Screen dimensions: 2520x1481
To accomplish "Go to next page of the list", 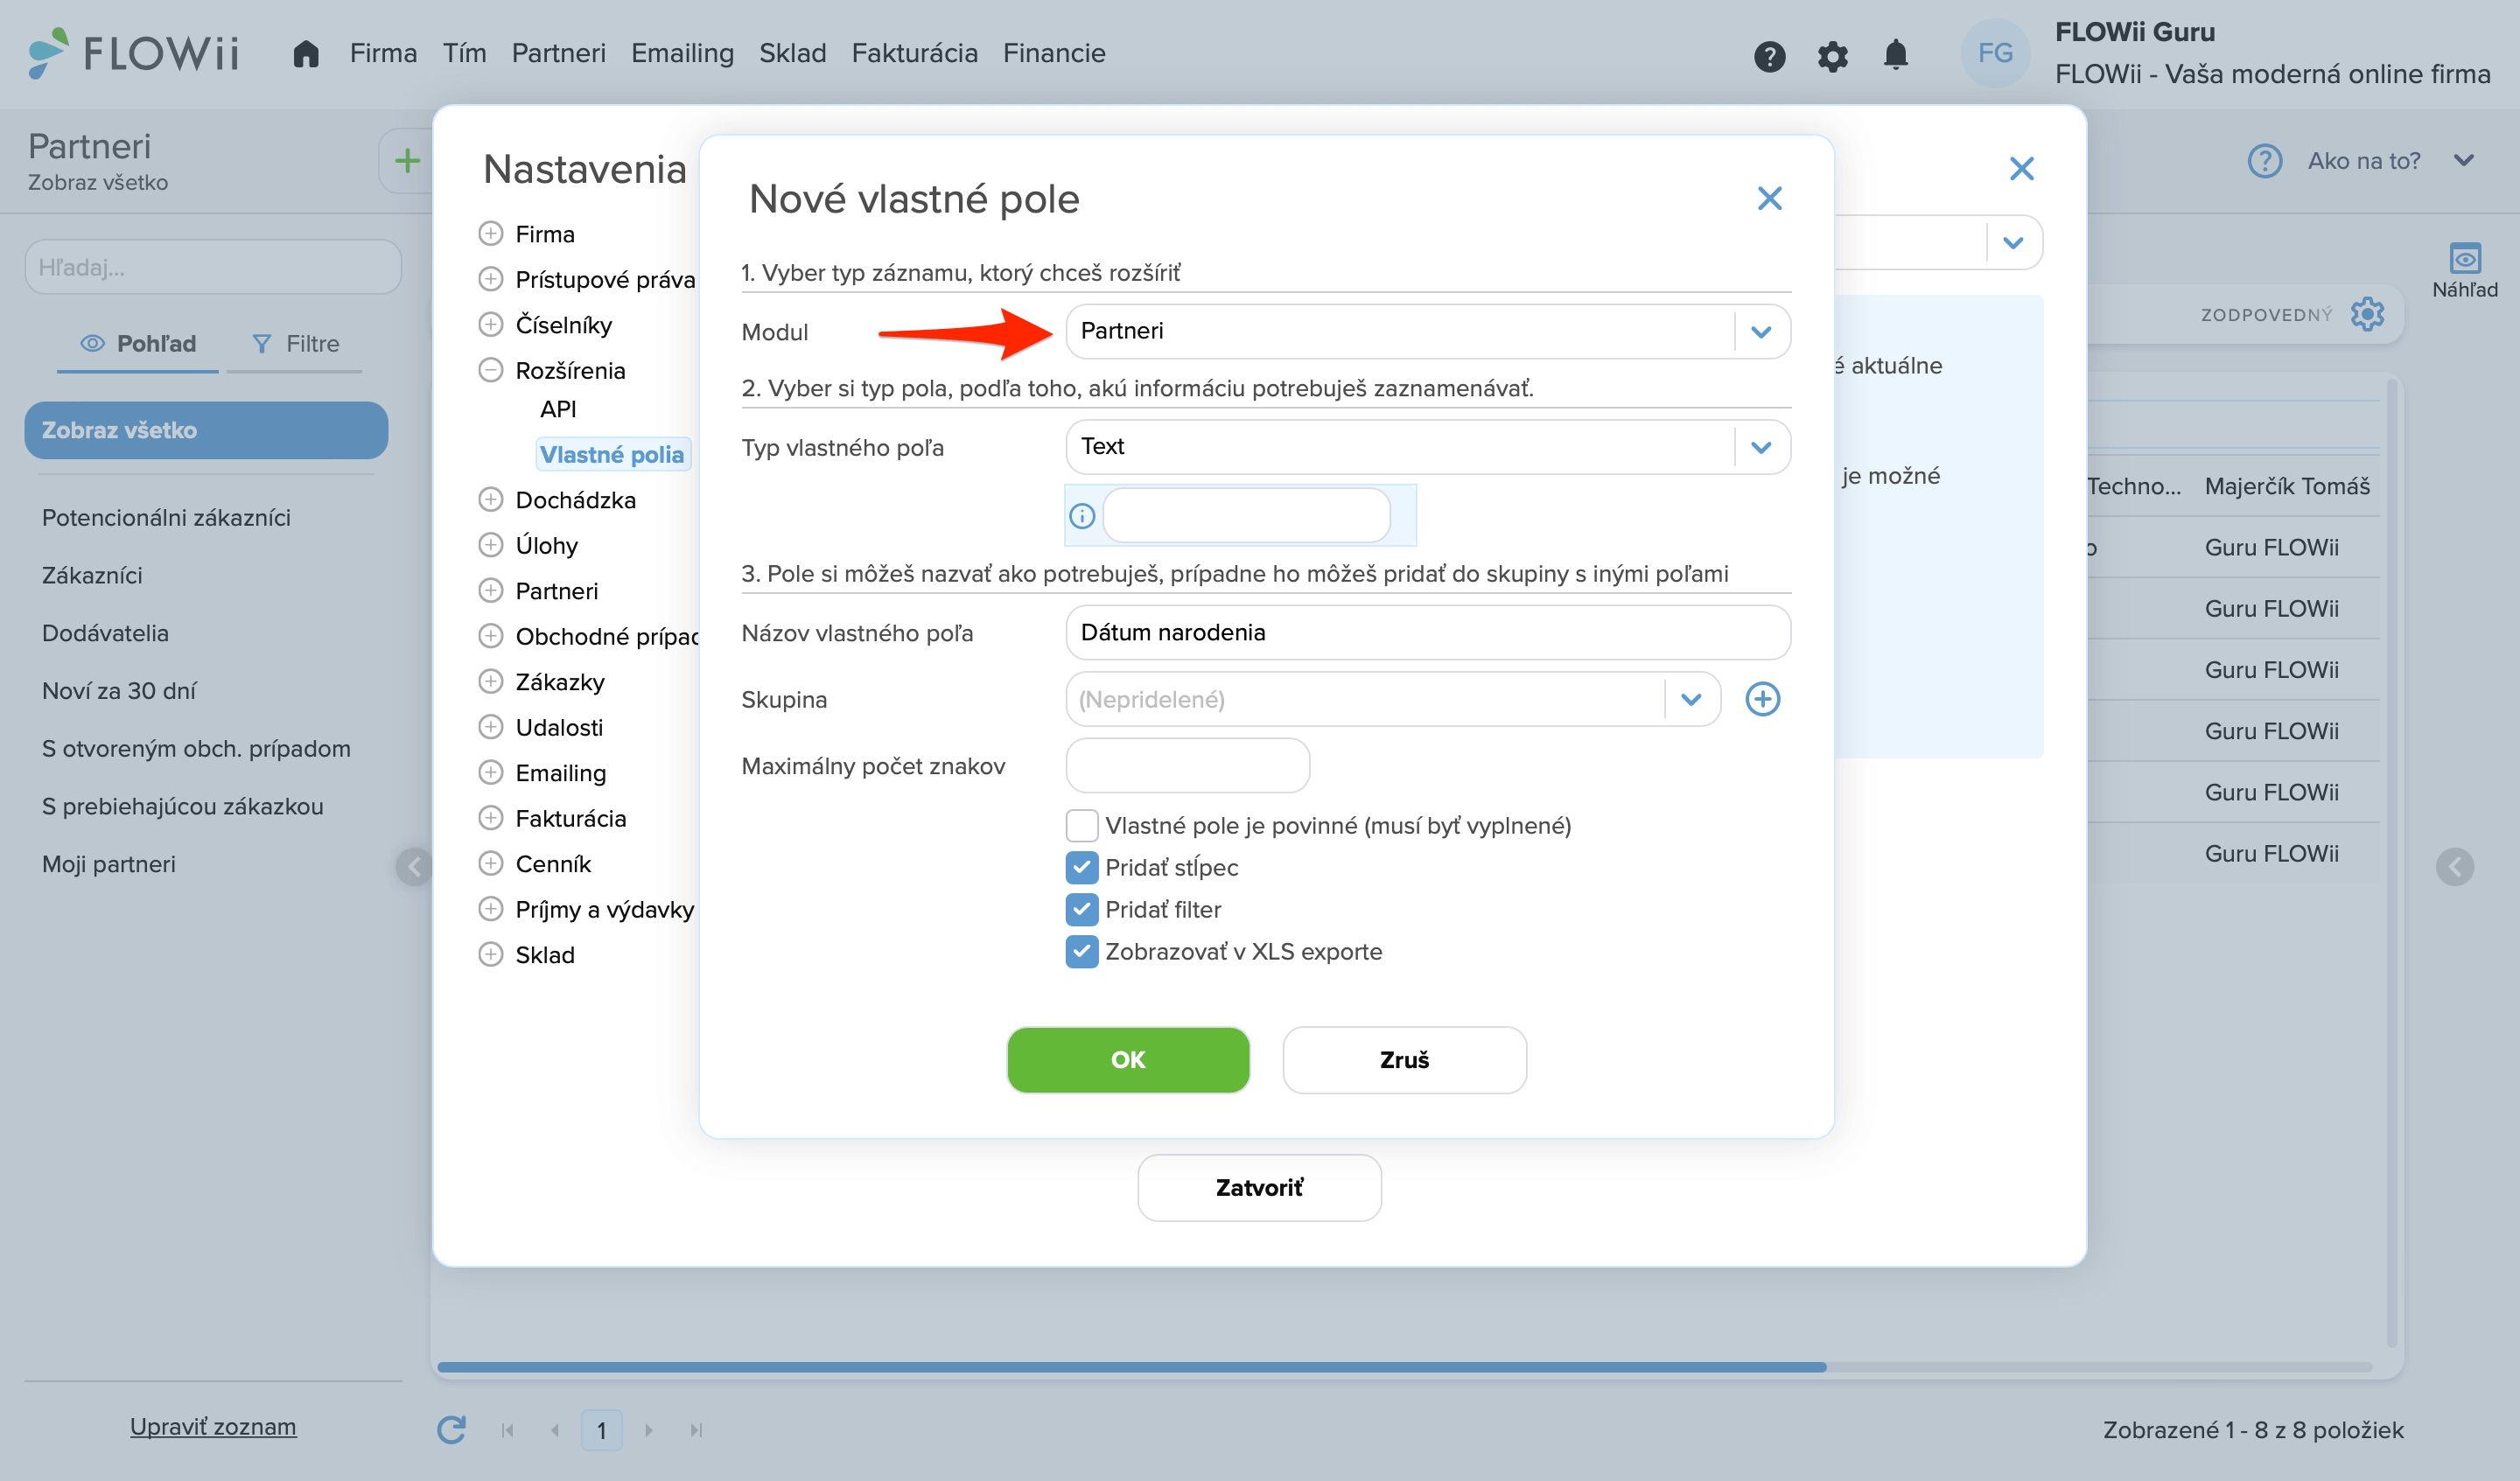I will pos(648,1431).
